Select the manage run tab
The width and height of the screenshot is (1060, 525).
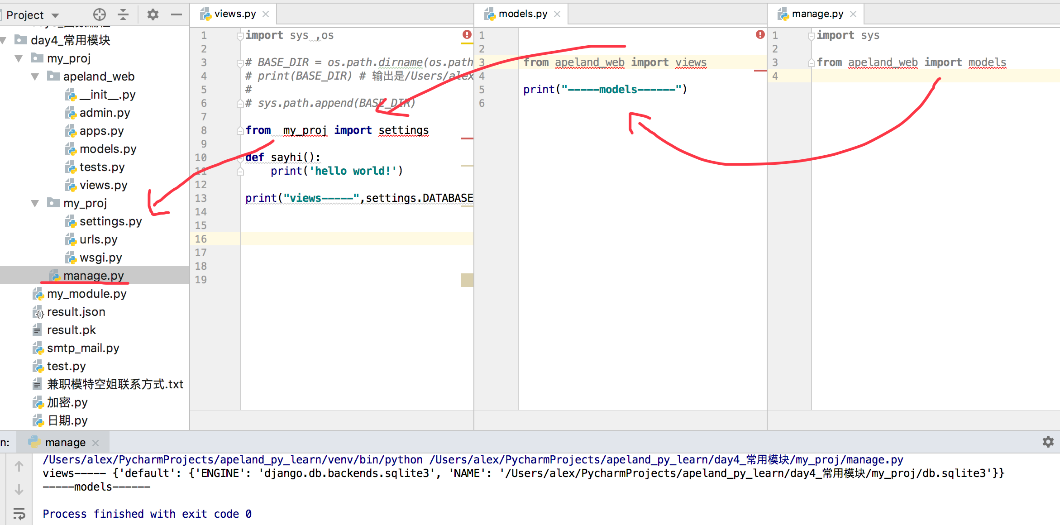pos(65,442)
